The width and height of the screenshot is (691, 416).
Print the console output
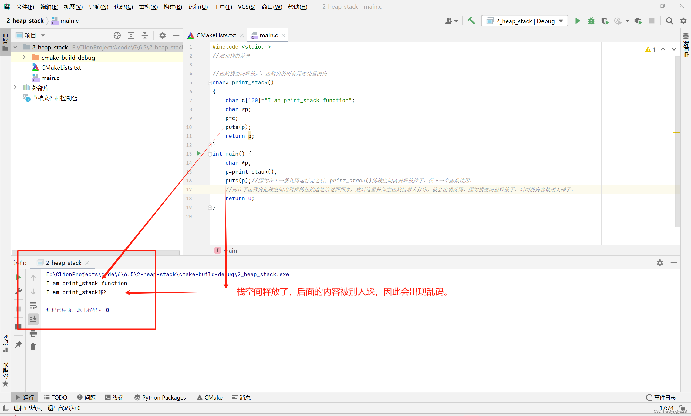pyautogui.click(x=33, y=333)
